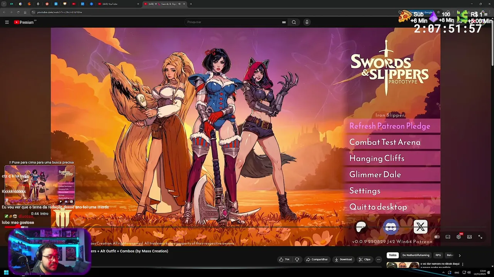Toggle the autoplay switch in player
The height and width of the screenshot is (277, 494).
437,237
